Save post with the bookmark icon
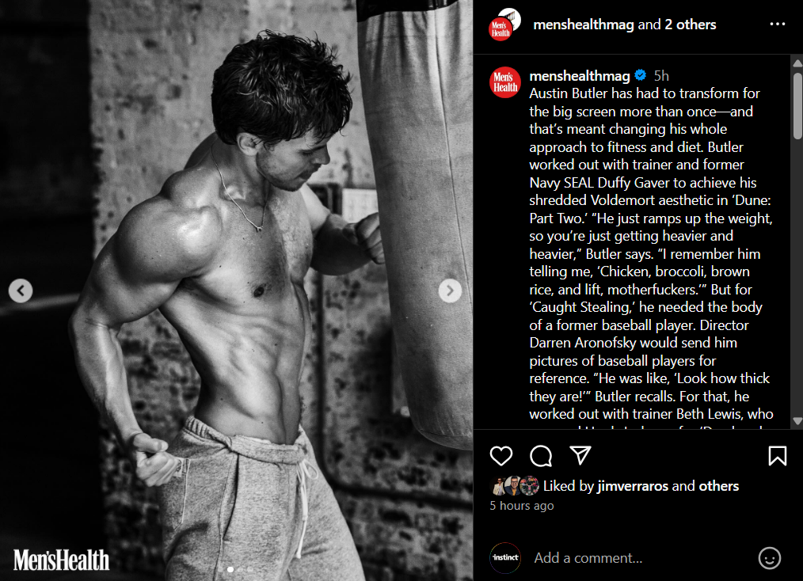This screenshot has height=581, width=803. [x=777, y=456]
